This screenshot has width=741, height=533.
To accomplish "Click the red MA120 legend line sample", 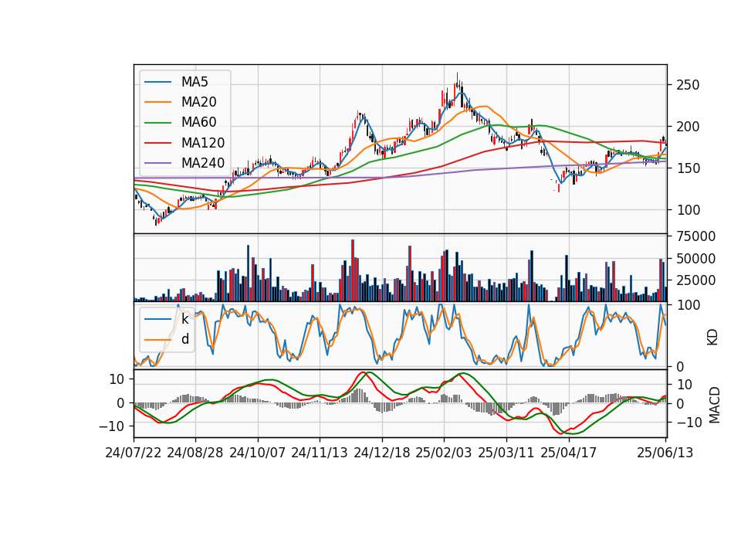I will 157,143.
